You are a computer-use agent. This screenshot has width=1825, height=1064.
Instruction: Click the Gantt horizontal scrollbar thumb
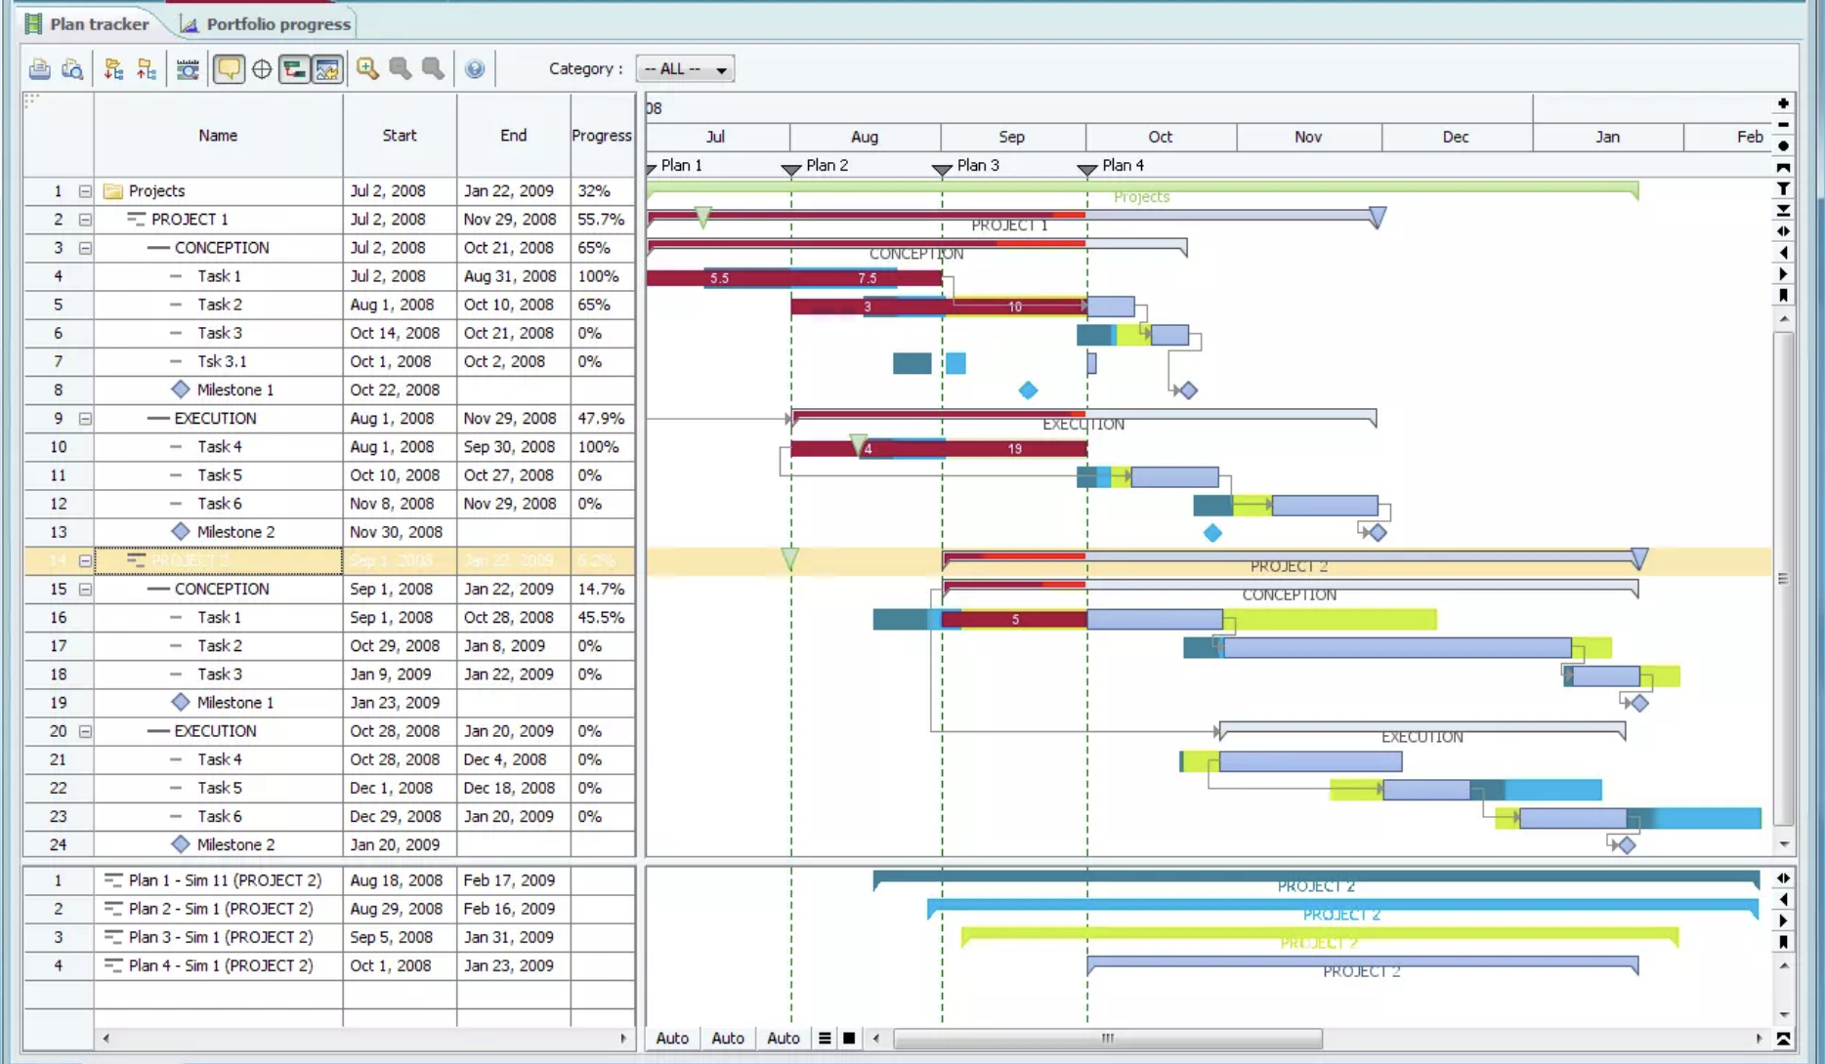pyautogui.click(x=1108, y=1039)
